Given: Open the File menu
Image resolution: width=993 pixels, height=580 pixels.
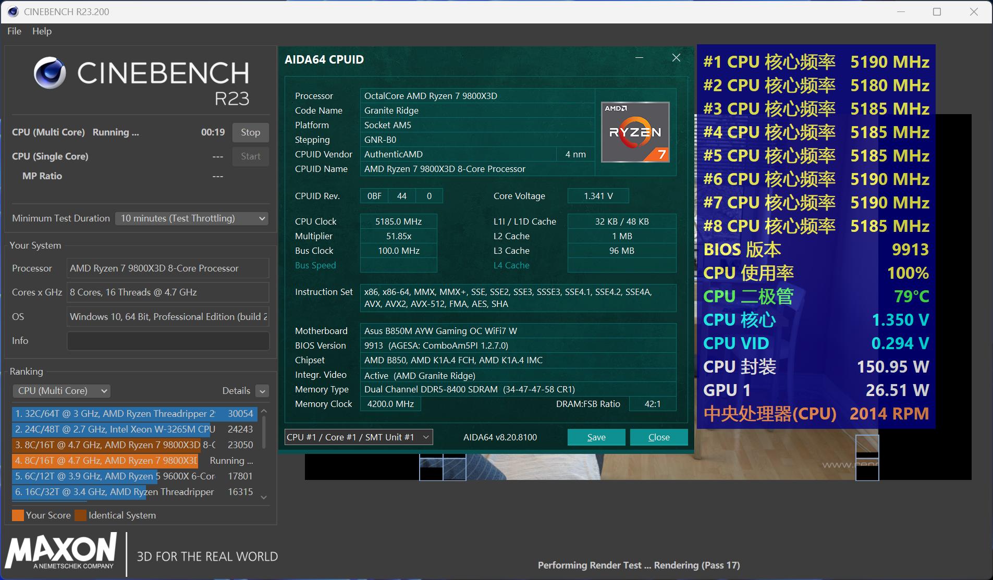Looking at the screenshot, I should pos(14,31).
